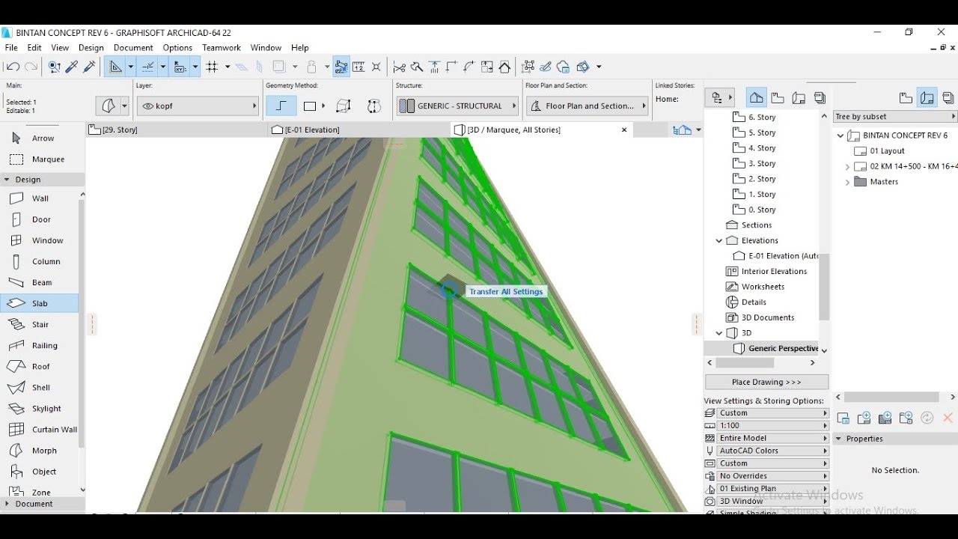Viewport: 958px width, 539px height.
Task: Click the Redo arrow icon
Action: click(31, 67)
